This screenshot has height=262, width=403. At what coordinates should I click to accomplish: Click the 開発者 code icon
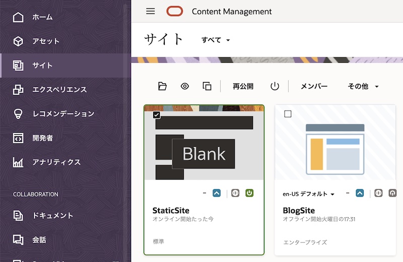click(18, 138)
